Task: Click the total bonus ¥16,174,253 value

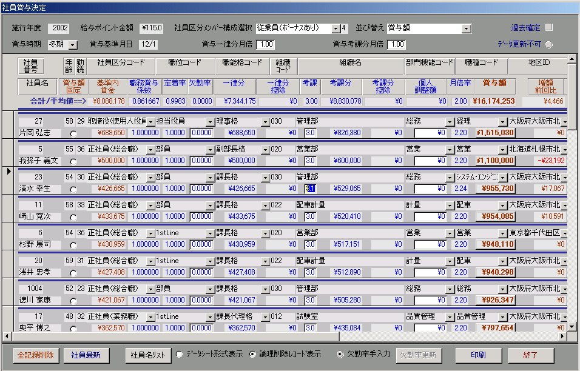Action: (x=494, y=101)
